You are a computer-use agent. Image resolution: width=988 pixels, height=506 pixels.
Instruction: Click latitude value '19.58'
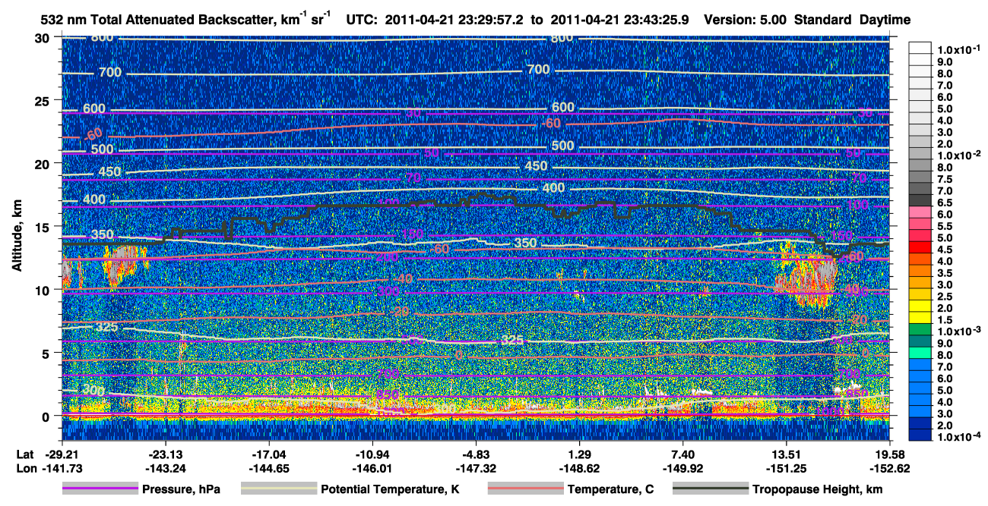[x=890, y=454]
